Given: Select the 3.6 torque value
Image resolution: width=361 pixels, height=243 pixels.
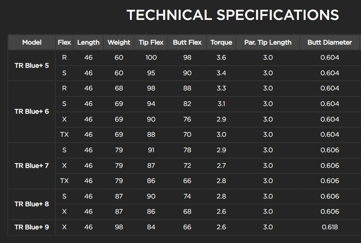Looking at the screenshot, I should (x=221, y=57).
